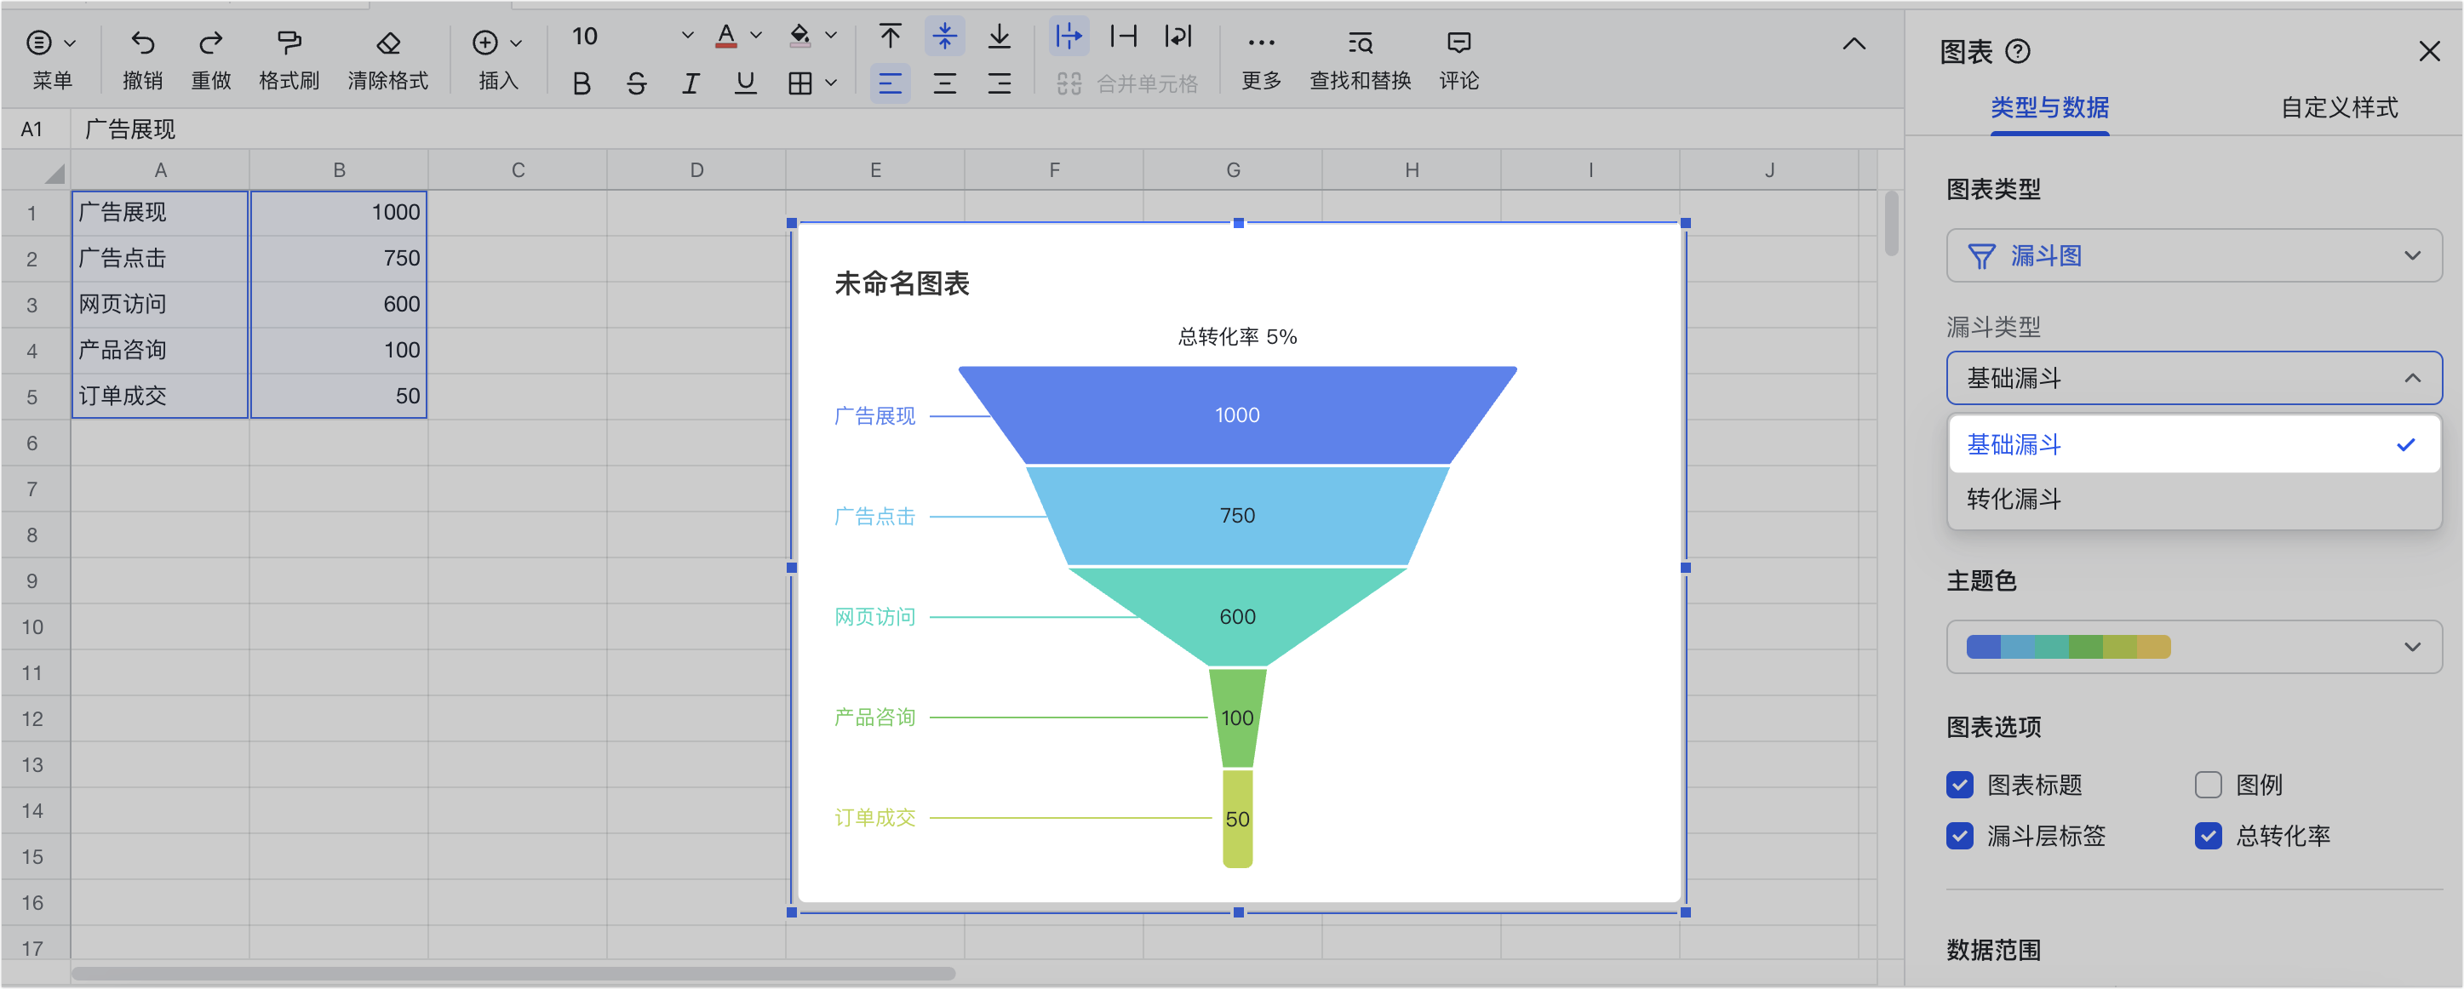The image size is (2464, 989).
Task: Open the 主题色 theme color palette
Action: (2193, 647)
